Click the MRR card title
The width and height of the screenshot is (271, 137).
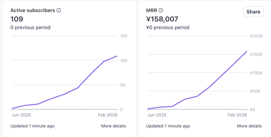pos(152,11)
